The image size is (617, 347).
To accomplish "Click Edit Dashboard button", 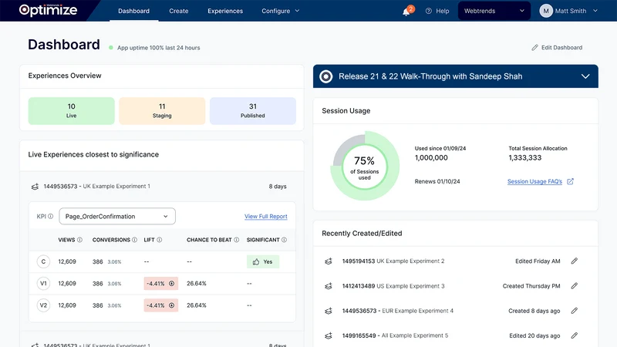I will [x=557, y=48].
